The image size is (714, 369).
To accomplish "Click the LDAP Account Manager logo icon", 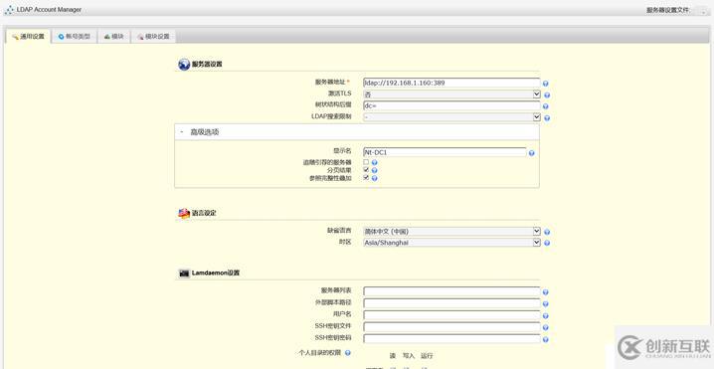I will [x=9, y=10].
